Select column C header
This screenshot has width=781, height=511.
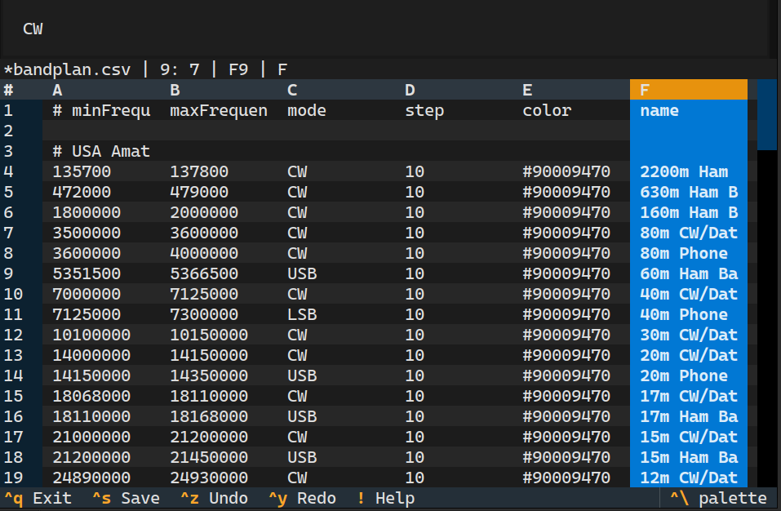[335, 90]
